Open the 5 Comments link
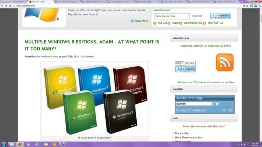Screen dimensions: 262x147 (x=88, y=56)
